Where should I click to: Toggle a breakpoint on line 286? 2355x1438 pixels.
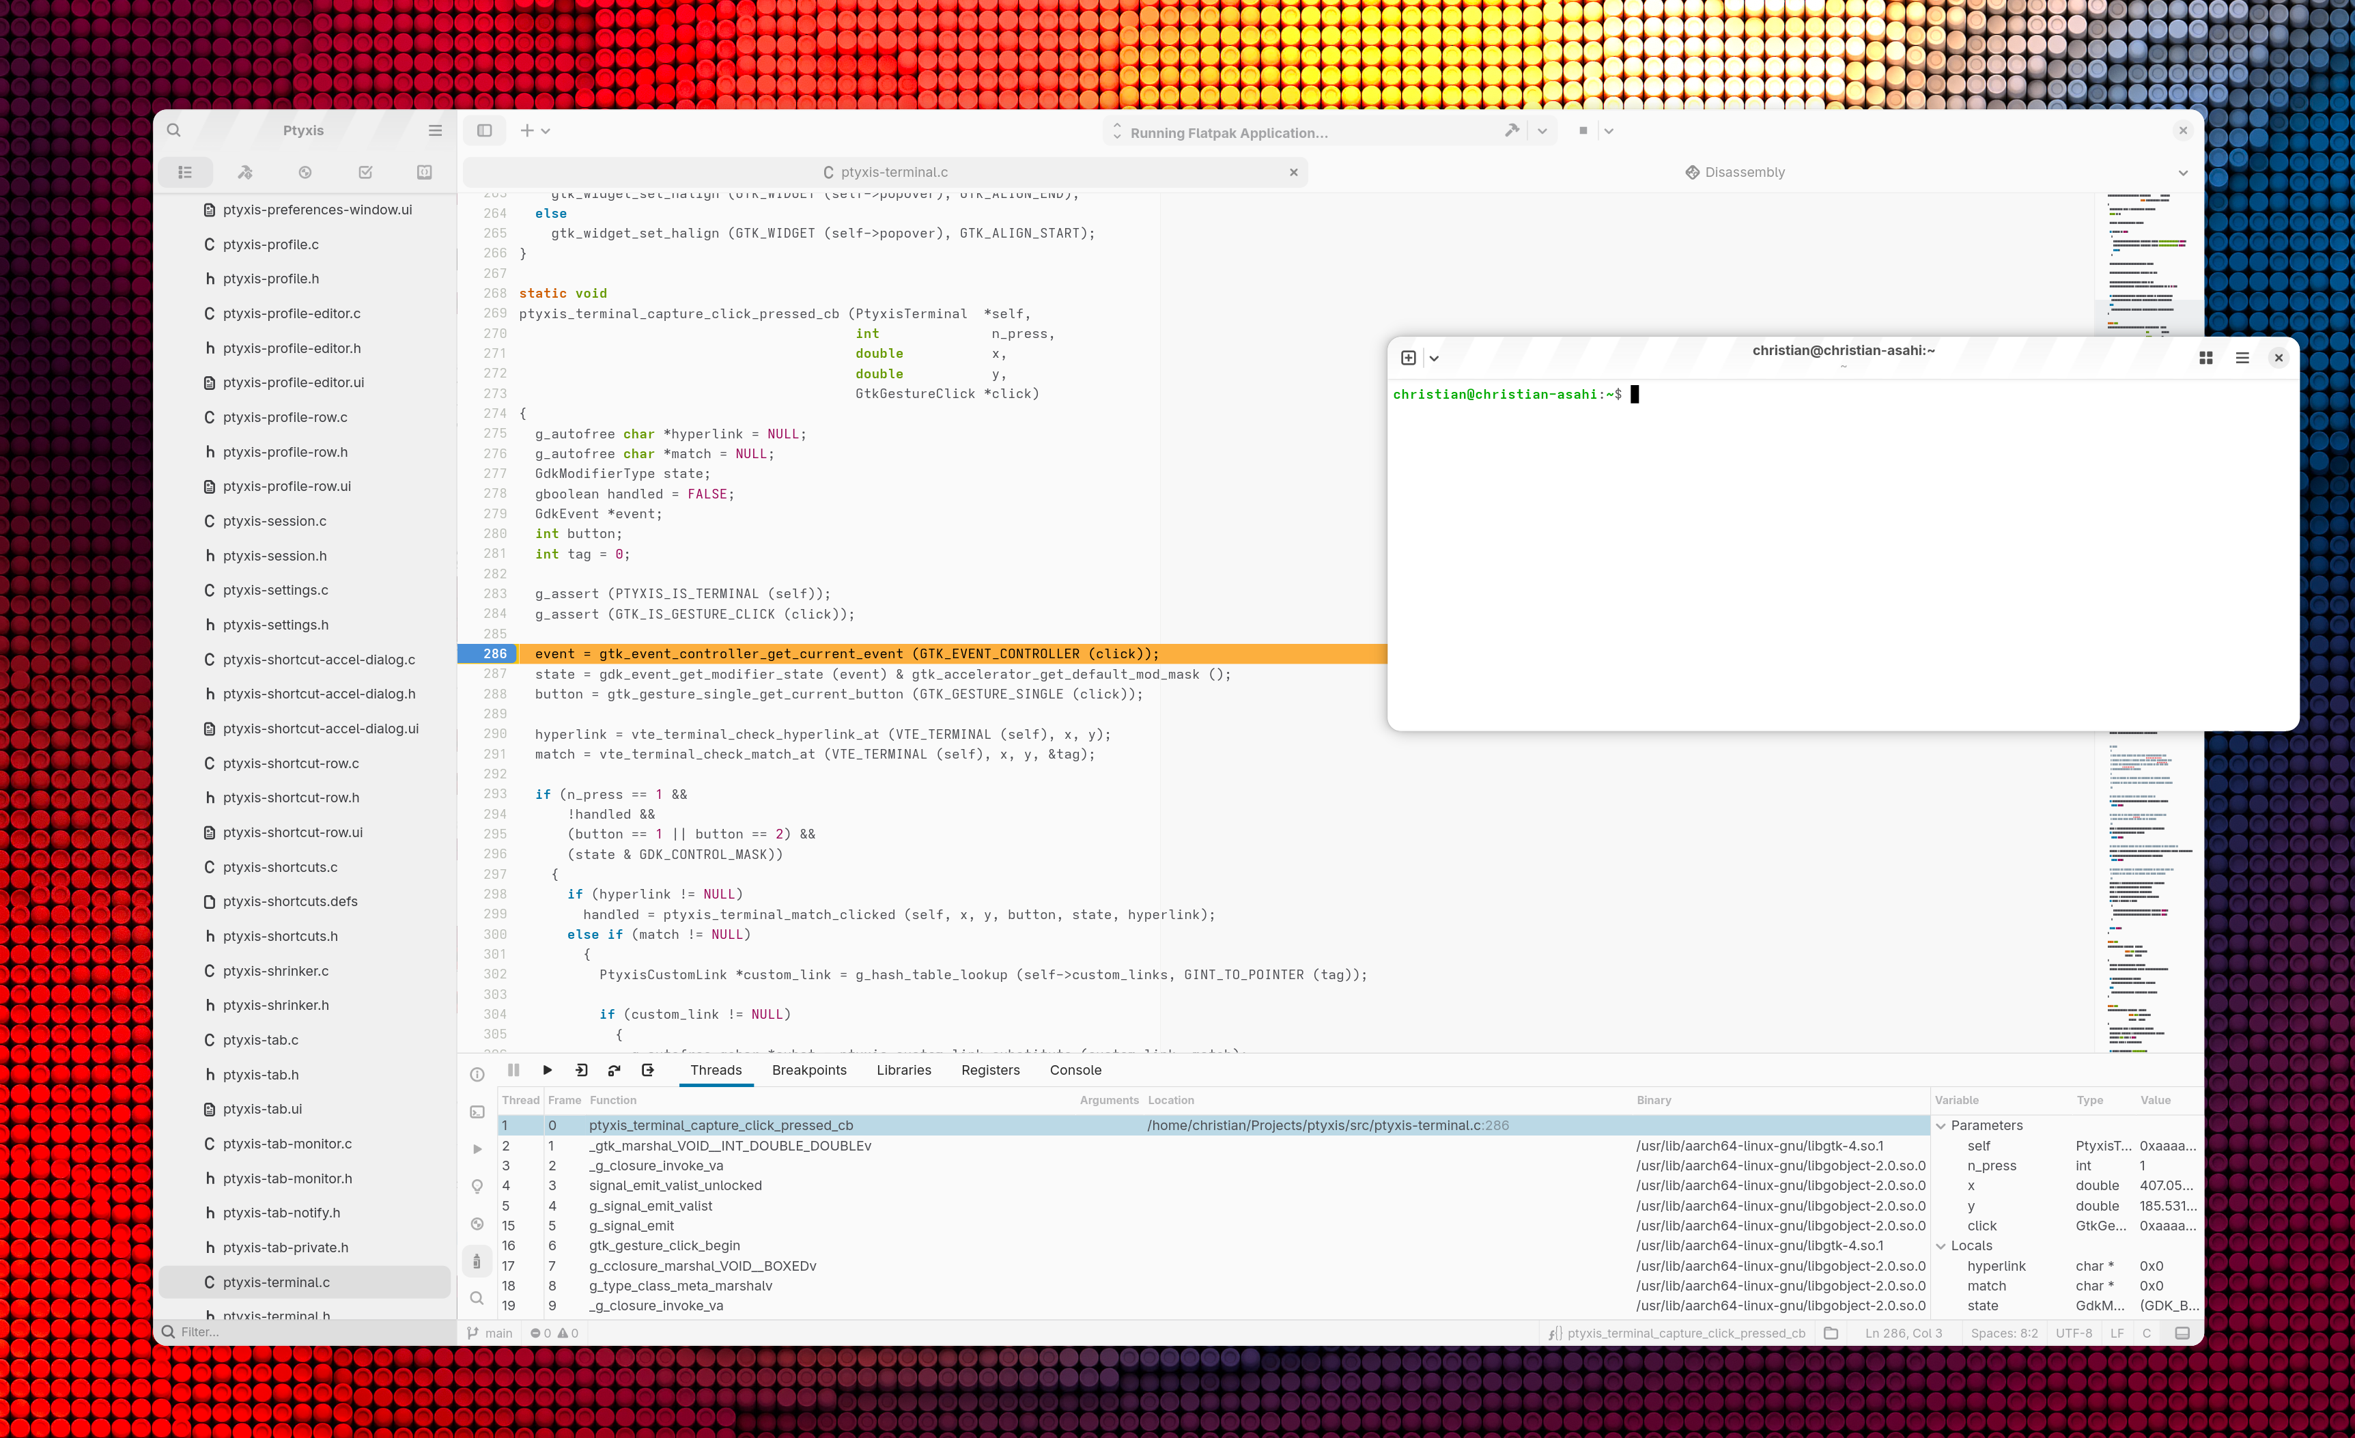click(494, 653)
